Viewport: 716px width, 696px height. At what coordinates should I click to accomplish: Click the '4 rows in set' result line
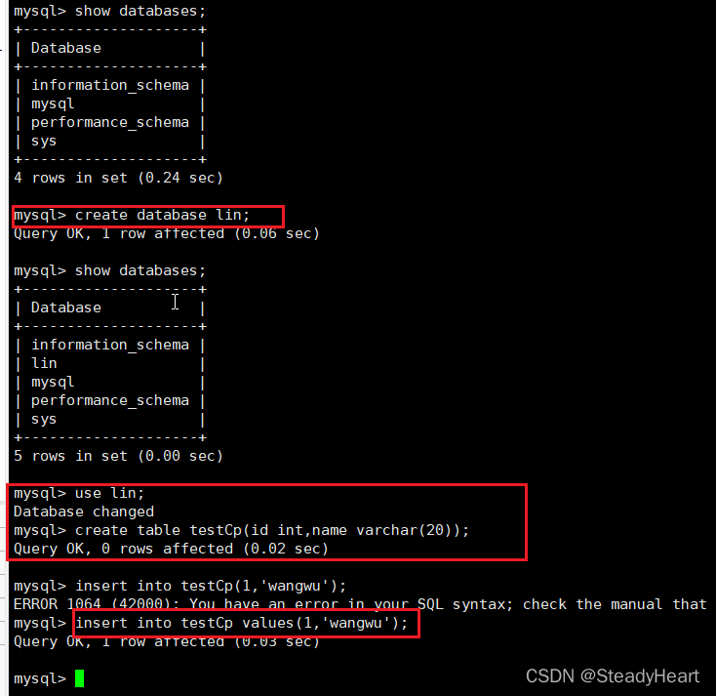click(118, 178)
